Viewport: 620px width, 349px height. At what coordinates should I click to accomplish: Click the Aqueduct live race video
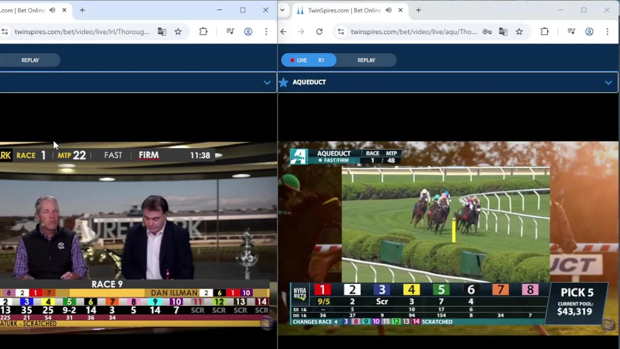(x=448, y=238)
